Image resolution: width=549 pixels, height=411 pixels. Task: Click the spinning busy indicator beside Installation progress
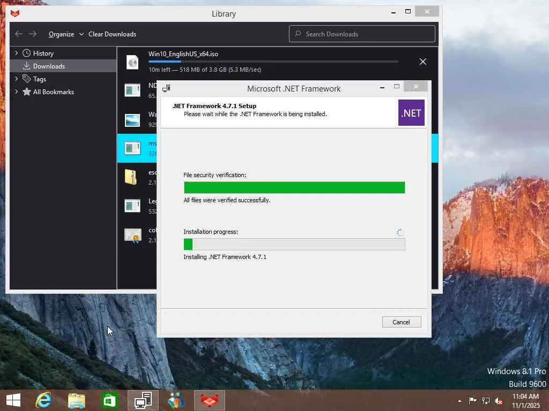tap(400, 232)
